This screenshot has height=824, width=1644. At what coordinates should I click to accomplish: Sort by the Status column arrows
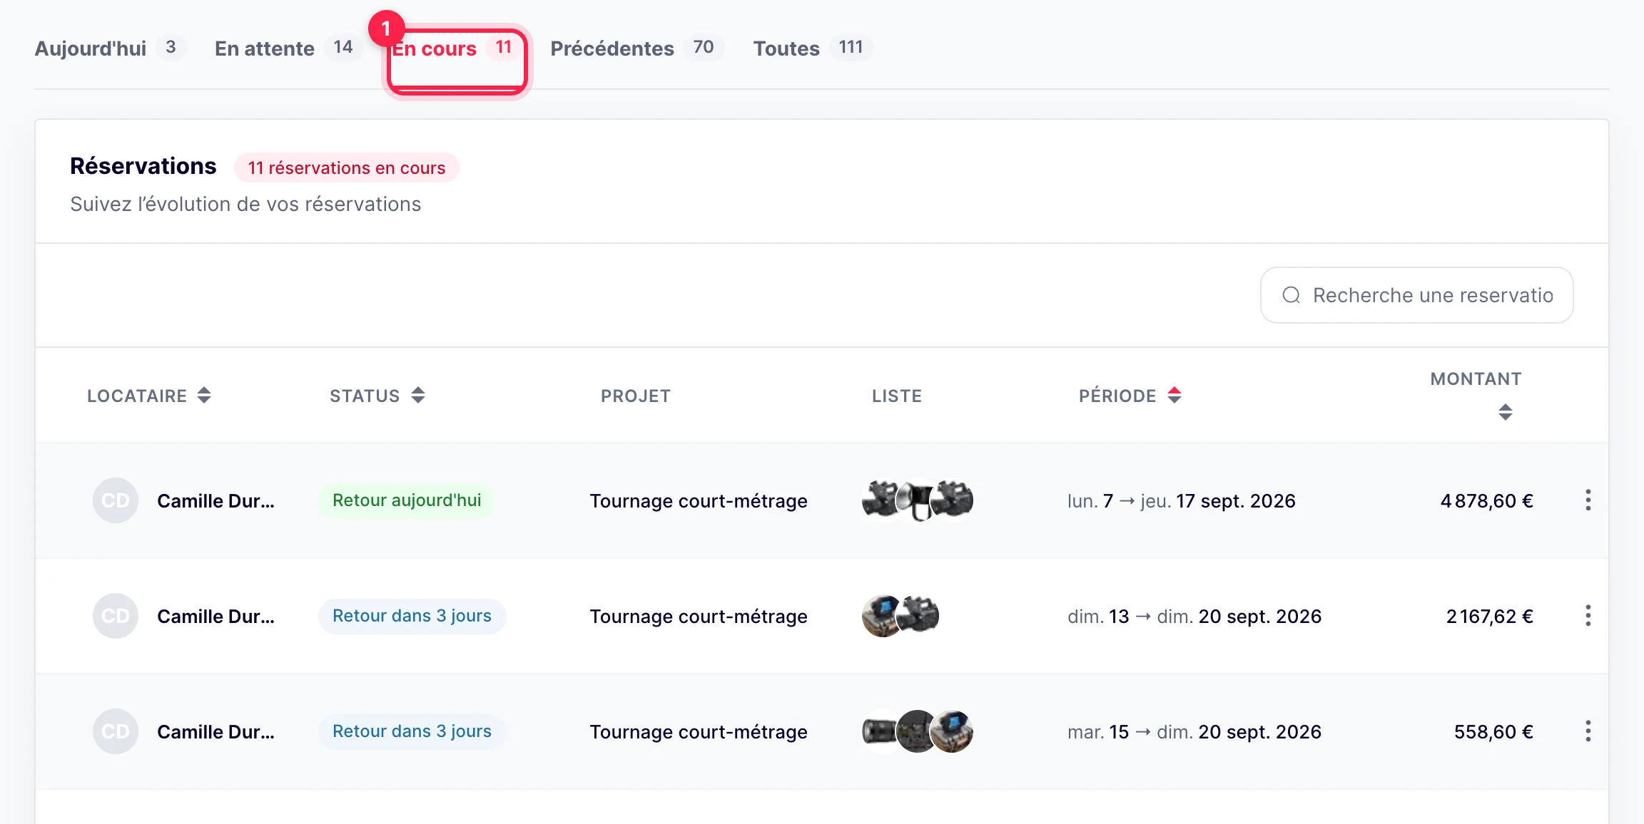[418, 396]
